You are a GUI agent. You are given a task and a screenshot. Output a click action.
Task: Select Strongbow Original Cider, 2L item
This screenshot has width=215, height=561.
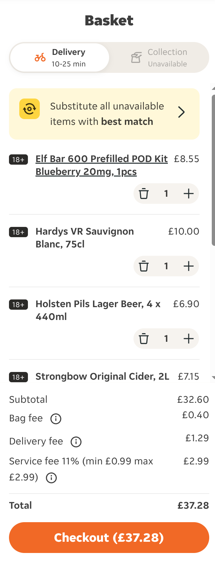click(102, 376)
